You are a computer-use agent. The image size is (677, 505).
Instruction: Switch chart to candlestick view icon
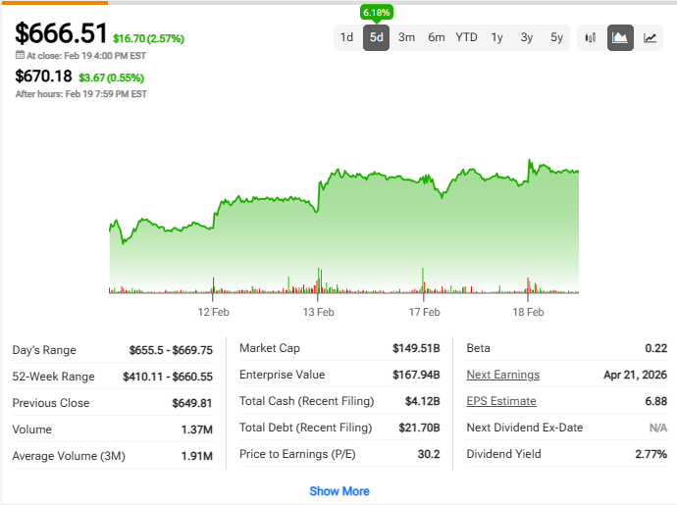tap(591, 38)
